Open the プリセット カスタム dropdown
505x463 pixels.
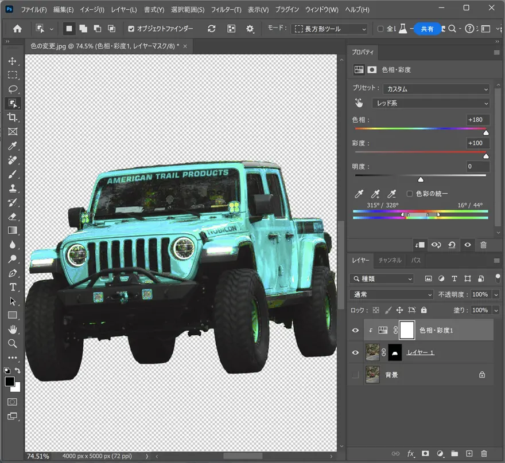point(436,89)
